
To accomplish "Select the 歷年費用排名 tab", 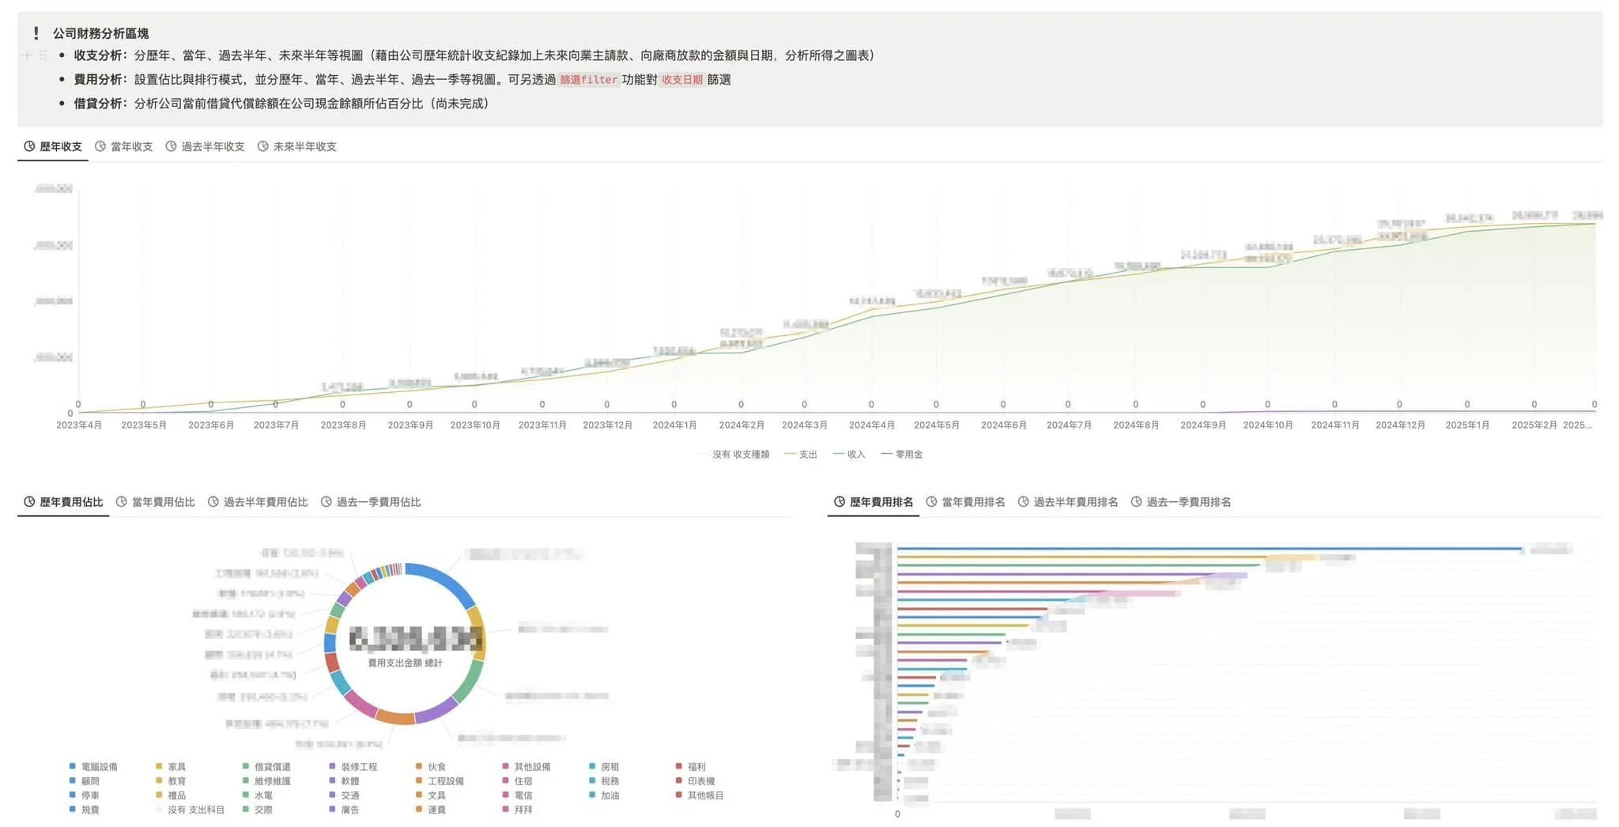I will [874, 502].
